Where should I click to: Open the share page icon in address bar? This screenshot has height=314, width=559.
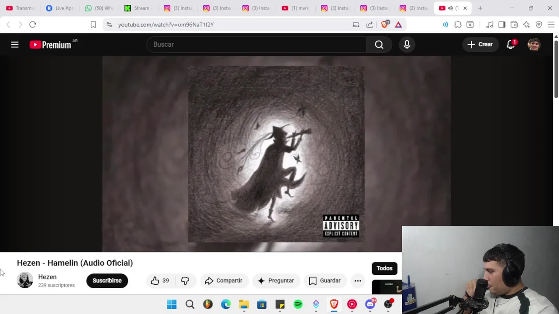[x=369, y=24]
